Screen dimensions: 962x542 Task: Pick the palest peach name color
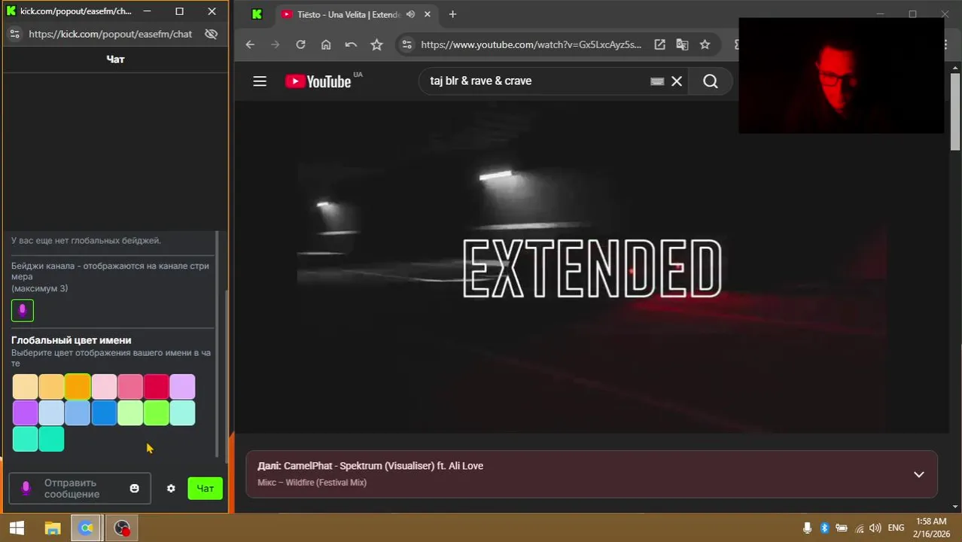[x=25, y=387]
